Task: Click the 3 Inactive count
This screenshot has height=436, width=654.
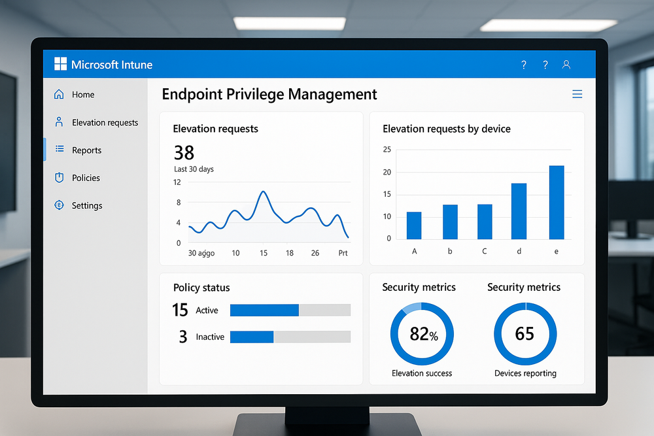Action: click(x=183, y=337)
